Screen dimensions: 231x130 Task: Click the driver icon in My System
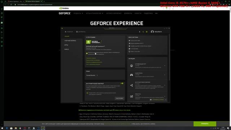point(129,43)
